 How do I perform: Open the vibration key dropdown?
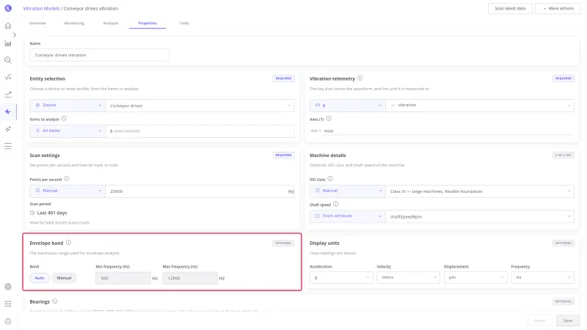click(480, 105)
